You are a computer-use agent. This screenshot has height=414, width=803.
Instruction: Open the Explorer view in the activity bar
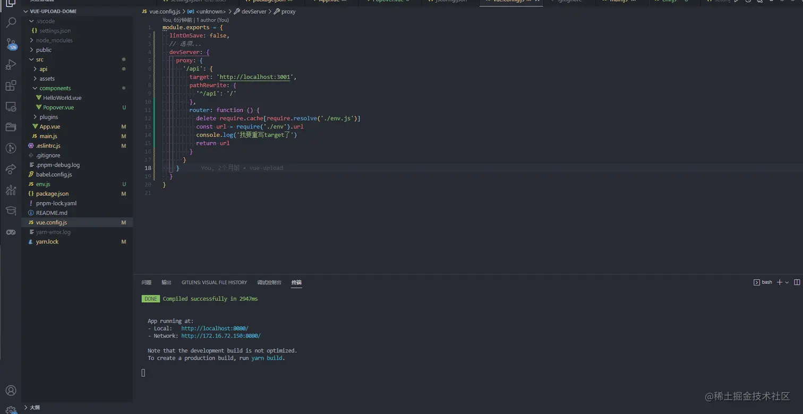point(11,3)
